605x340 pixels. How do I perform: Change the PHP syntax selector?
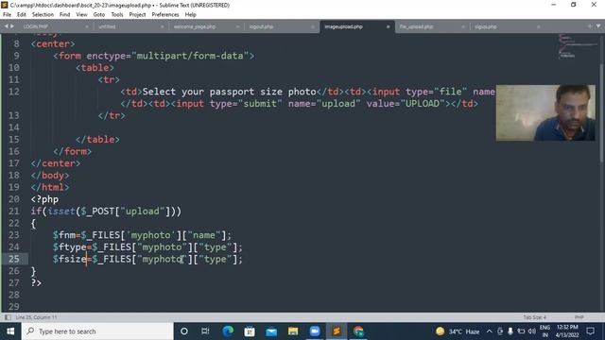coord(579,317)
